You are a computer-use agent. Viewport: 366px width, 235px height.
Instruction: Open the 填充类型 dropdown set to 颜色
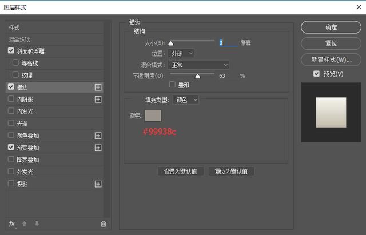pos(186,100)
